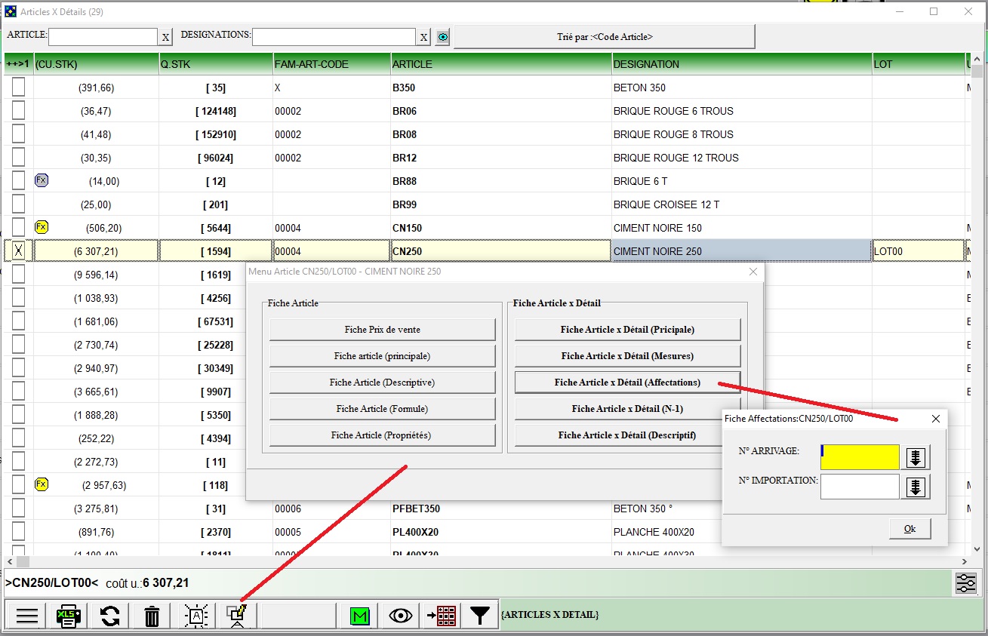Click the Fx badge on the BR88 row
Image resolution: width=988 pixels, height=636 pixels.
(x=42, y=180)
